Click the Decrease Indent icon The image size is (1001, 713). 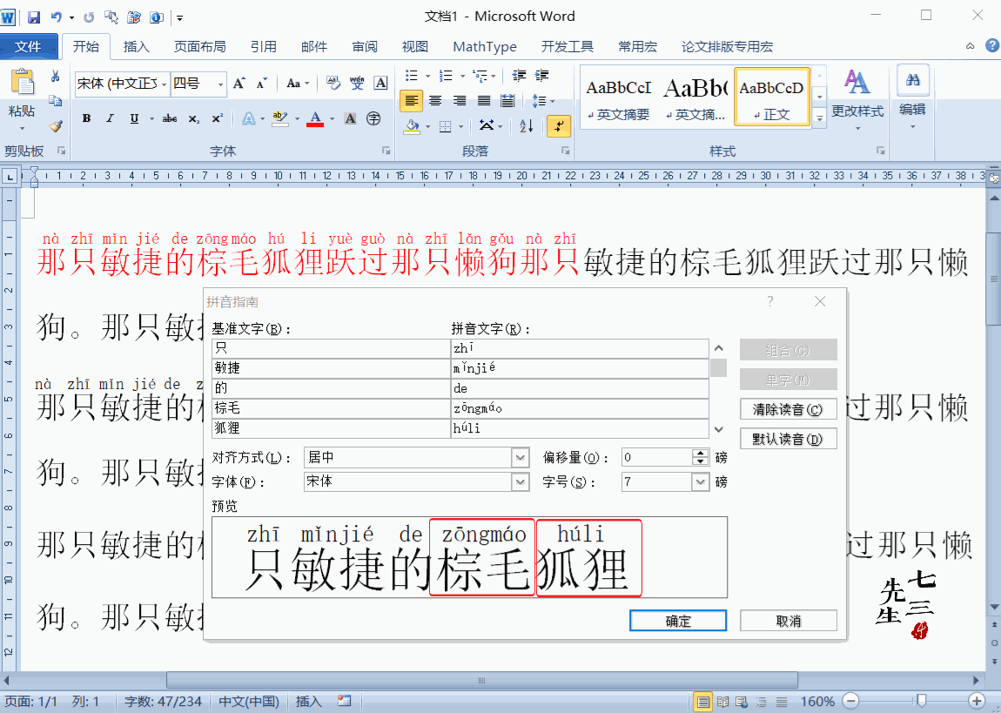pos(519,76)
